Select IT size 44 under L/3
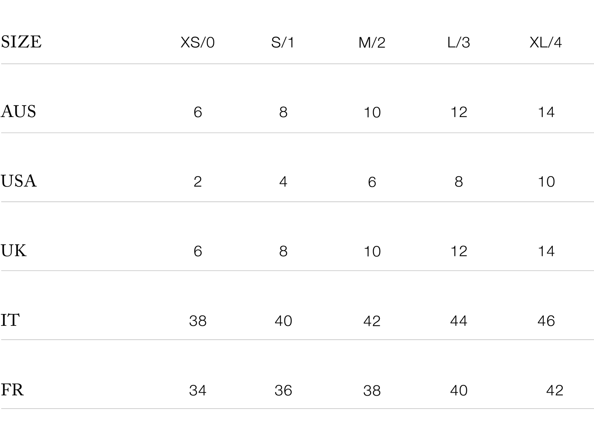 [459, 321]
